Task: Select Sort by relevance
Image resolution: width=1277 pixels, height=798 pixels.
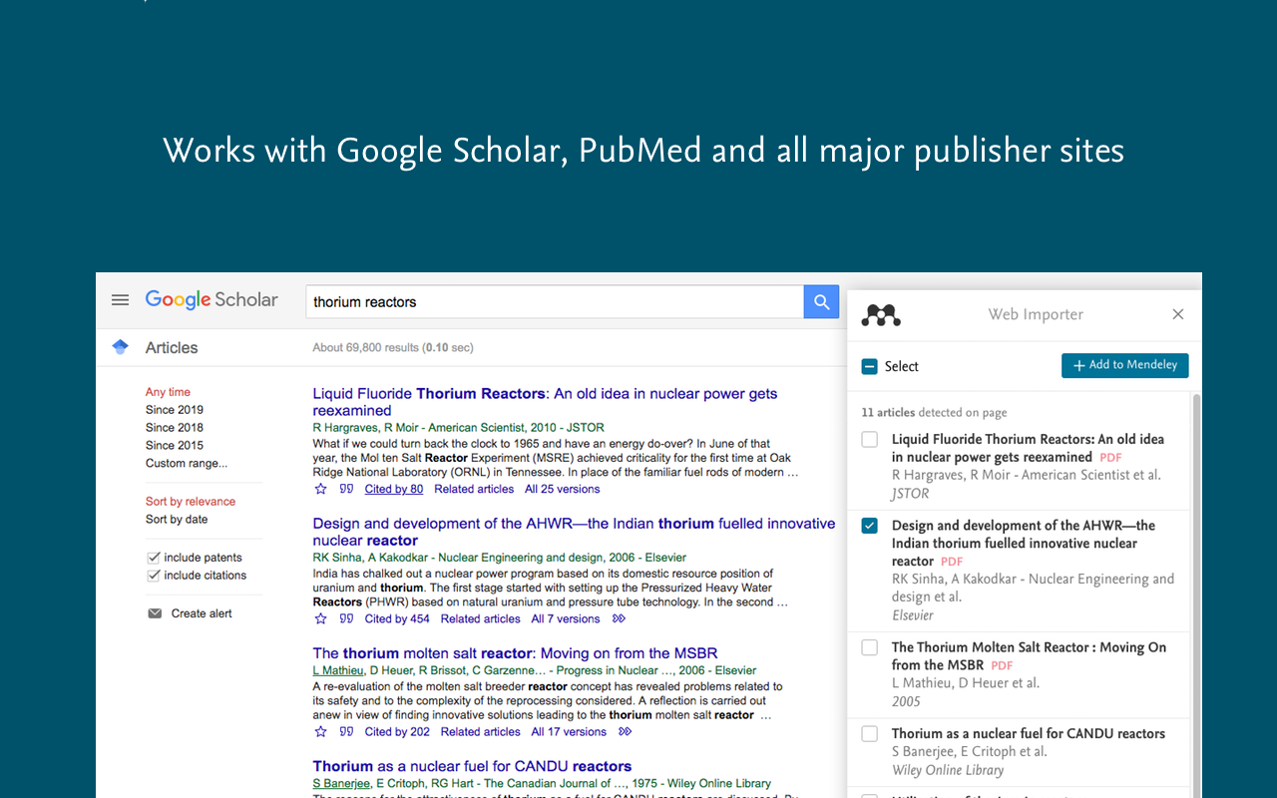Action: [x=191, y=502]
